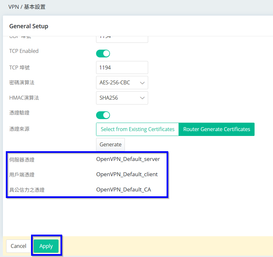The height and width of the screenshot is (257, 273).
Task: Click the OpenVPN_Default_CA certificate name
Action: [x=124, y=190]
